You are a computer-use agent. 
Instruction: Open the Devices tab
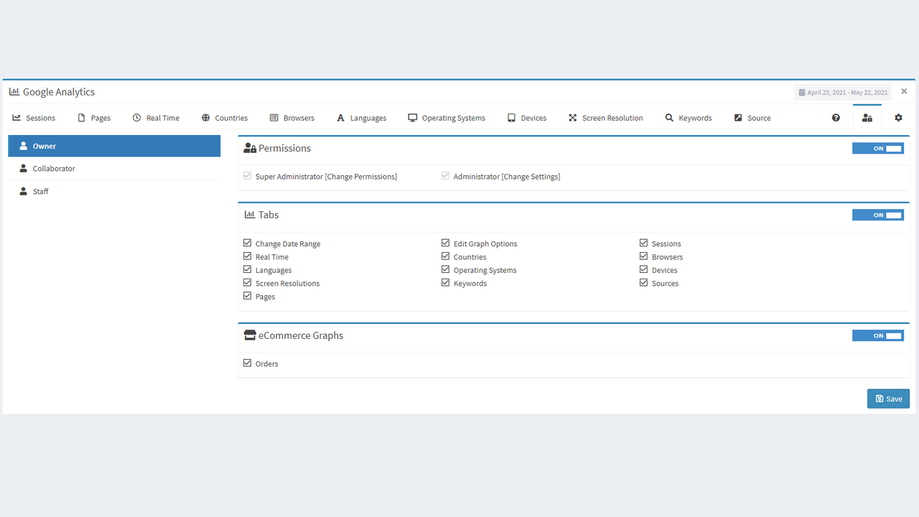coord(527,117)
